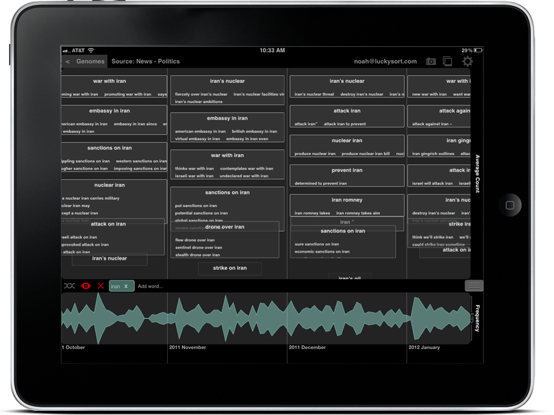
Task: Click the Frequency axis label
Action: [x=478, y=318]
